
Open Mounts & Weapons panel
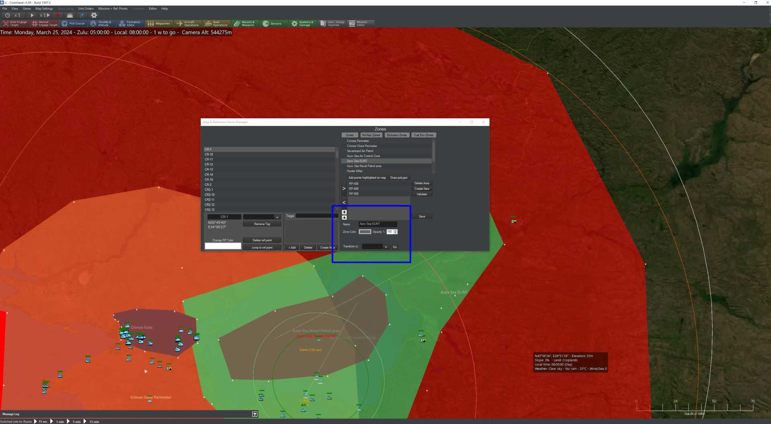(245, 24)
